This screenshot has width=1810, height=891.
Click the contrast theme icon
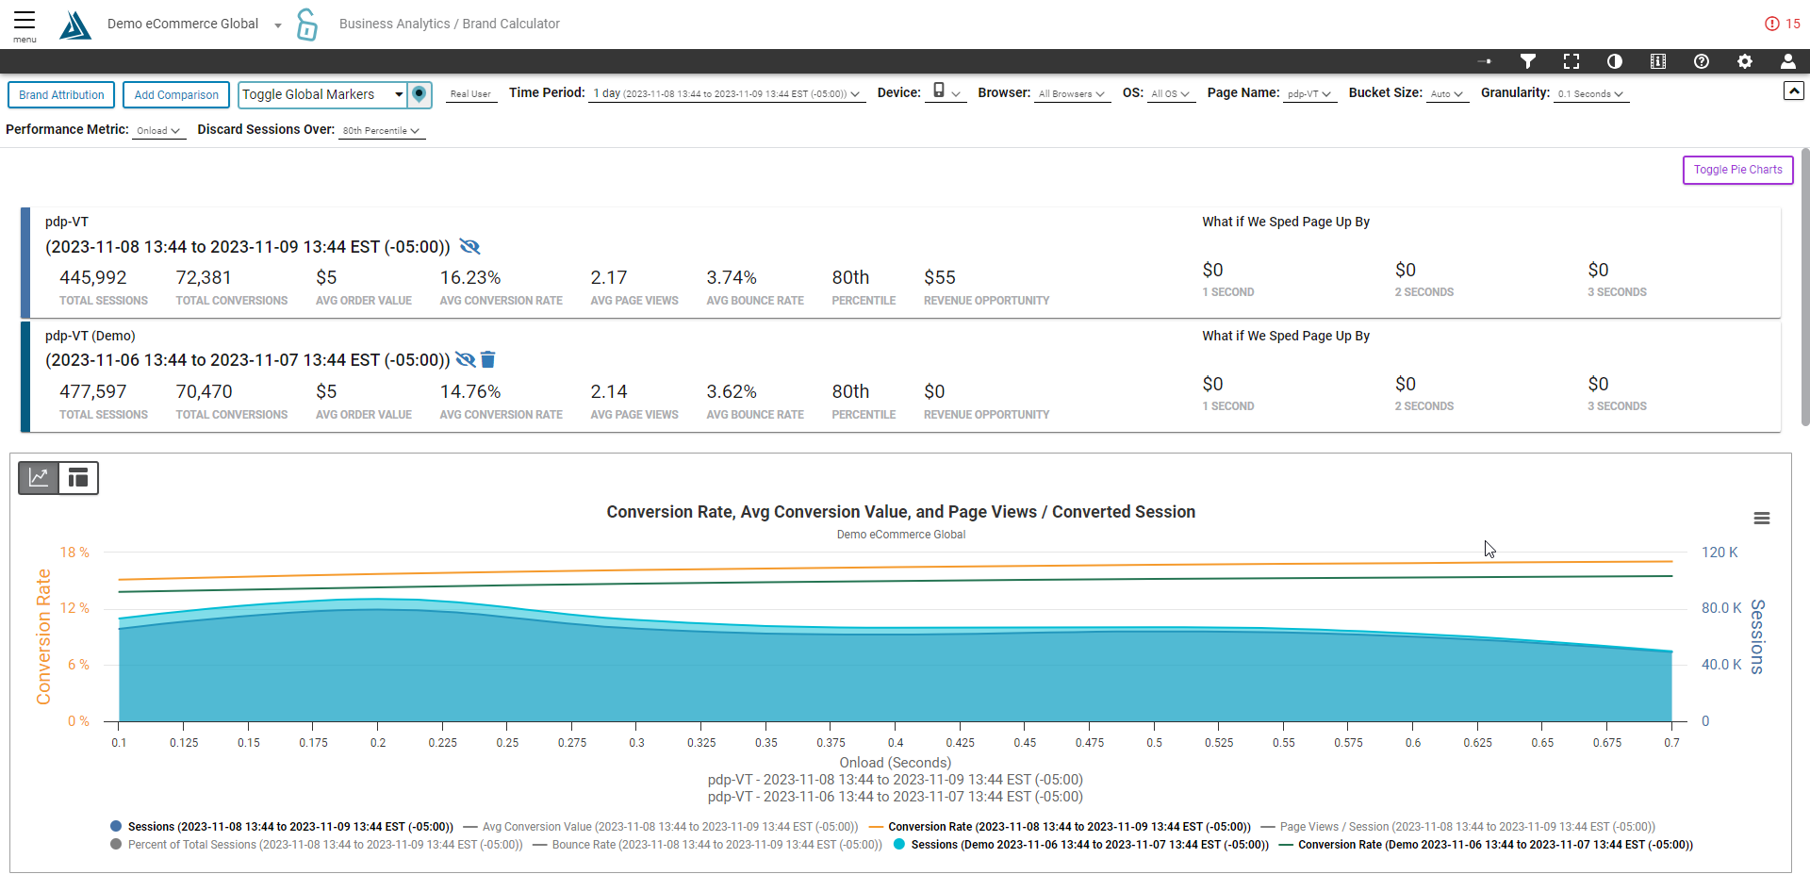[1614, 61]
